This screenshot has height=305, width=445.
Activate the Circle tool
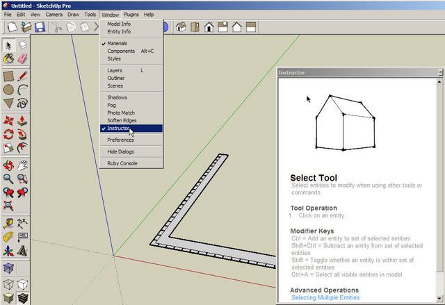8,90
